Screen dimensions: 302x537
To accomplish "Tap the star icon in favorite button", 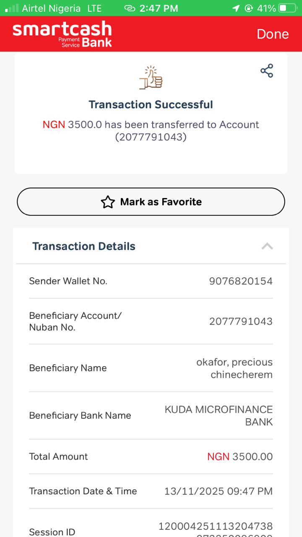I will pyautogui.click(x=108, y=202).
